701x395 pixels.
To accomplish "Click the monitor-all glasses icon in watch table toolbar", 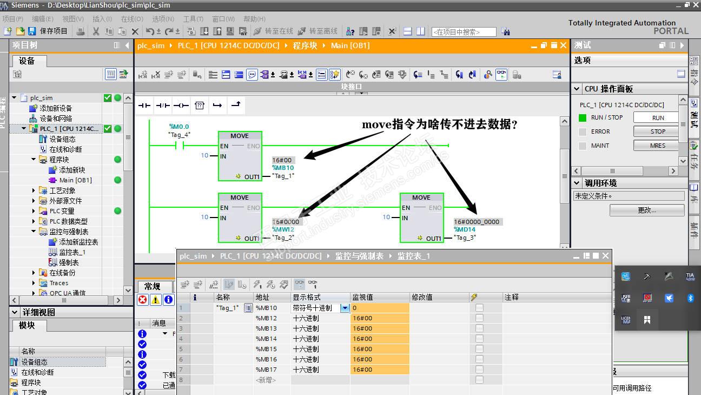I will [x=299, y=284].
